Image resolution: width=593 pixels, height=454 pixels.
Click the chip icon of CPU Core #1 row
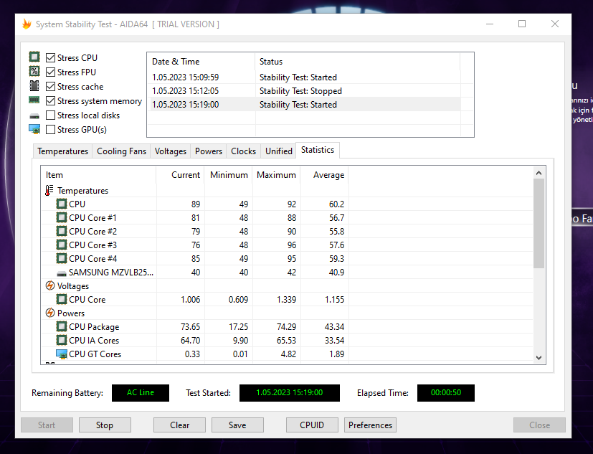61,217
